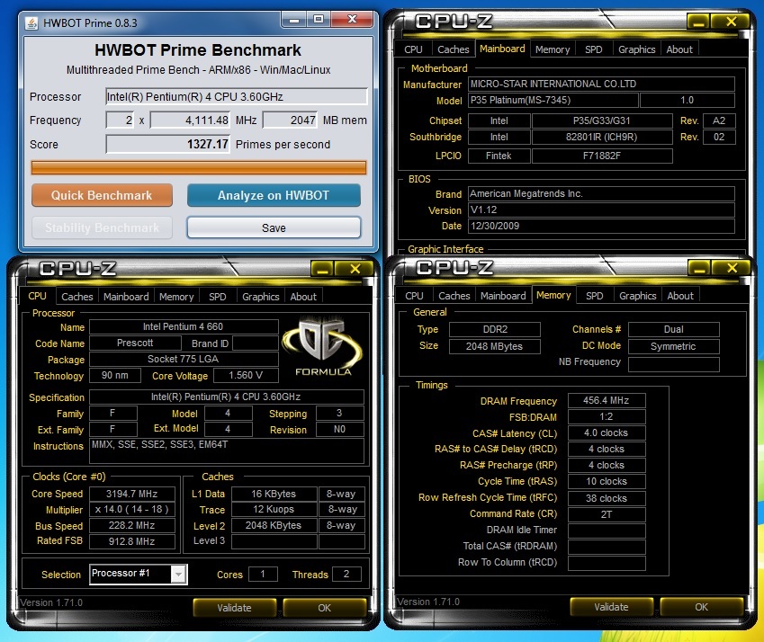Switch to Memory tab in CPU window
The width and height of the screenshot is (764, 642).
point(176,297)
